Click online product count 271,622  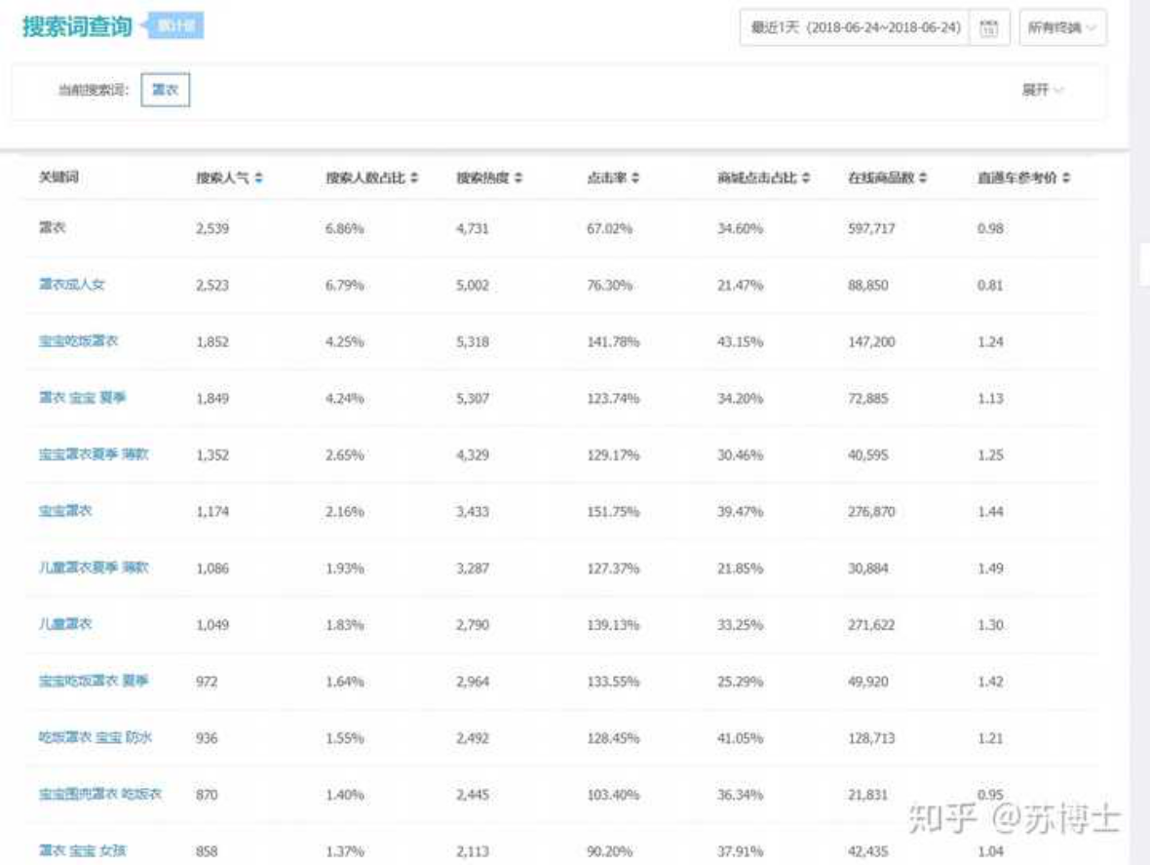(x=871, y=624)
